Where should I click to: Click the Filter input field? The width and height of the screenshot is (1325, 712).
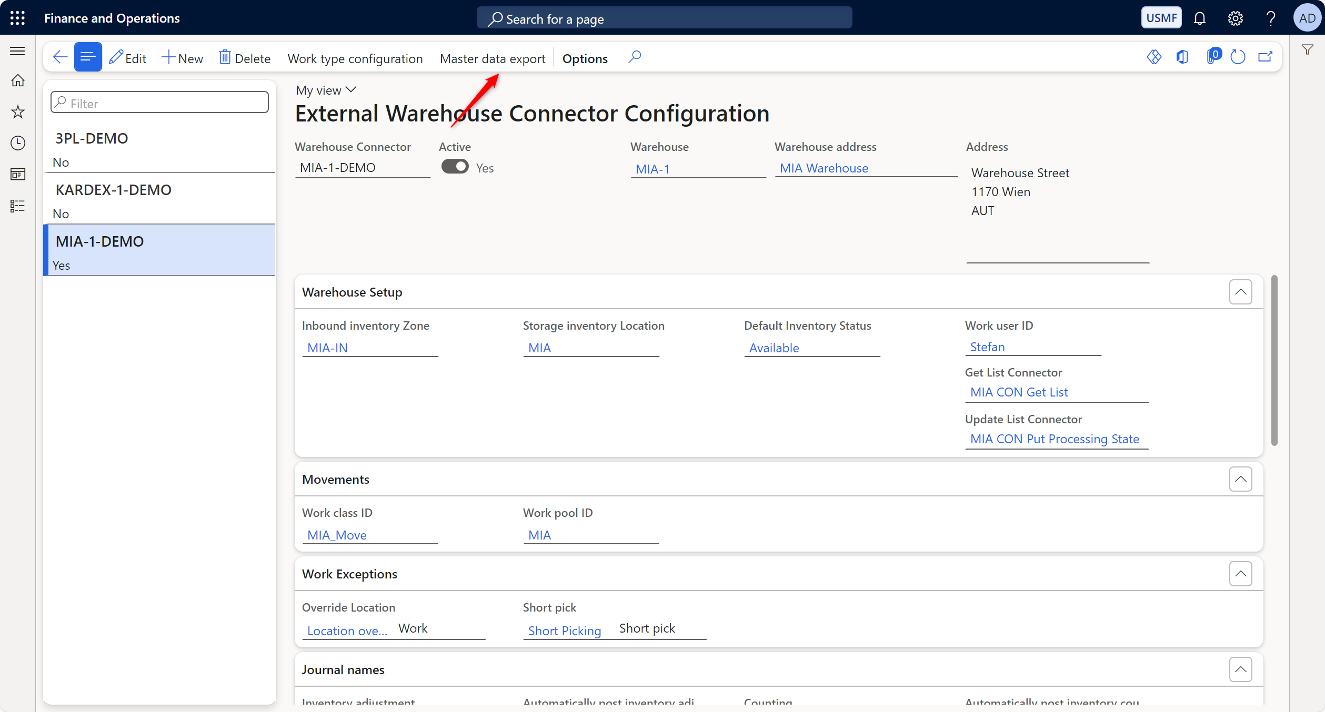click(x=160, y=103)
